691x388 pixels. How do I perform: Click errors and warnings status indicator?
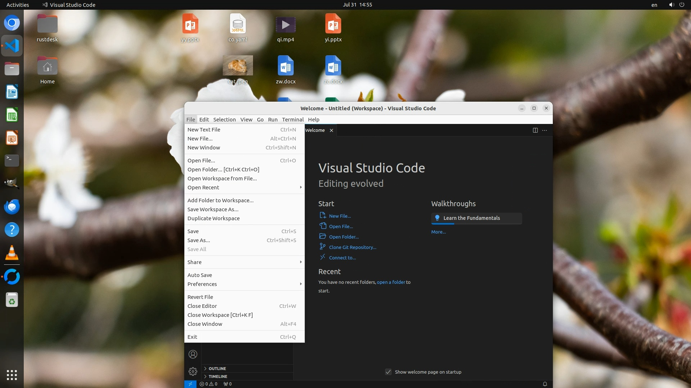(x=209, y=384)
